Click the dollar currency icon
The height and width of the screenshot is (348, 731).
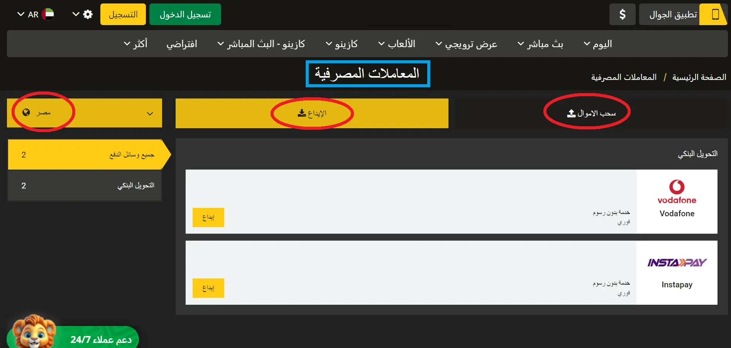click(x=622, y=14)
